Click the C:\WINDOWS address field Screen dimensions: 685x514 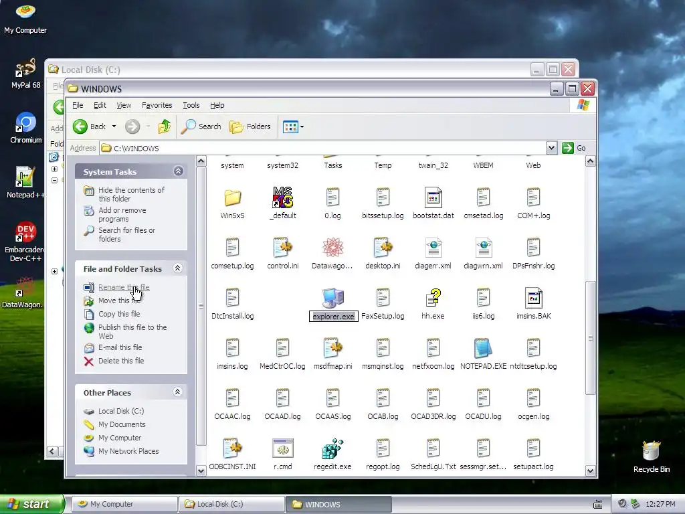pyautogui.click(x=322, y=148)
